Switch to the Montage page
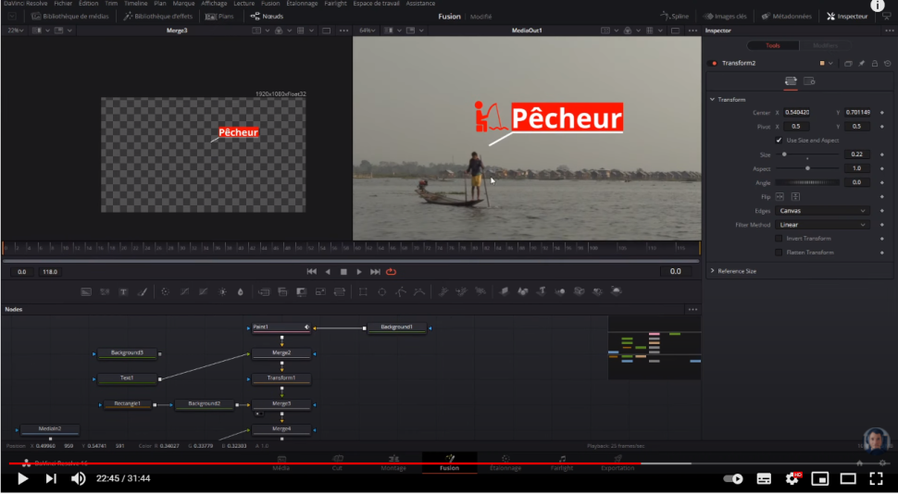Screen dimensions: 898x494 point(393,463)
